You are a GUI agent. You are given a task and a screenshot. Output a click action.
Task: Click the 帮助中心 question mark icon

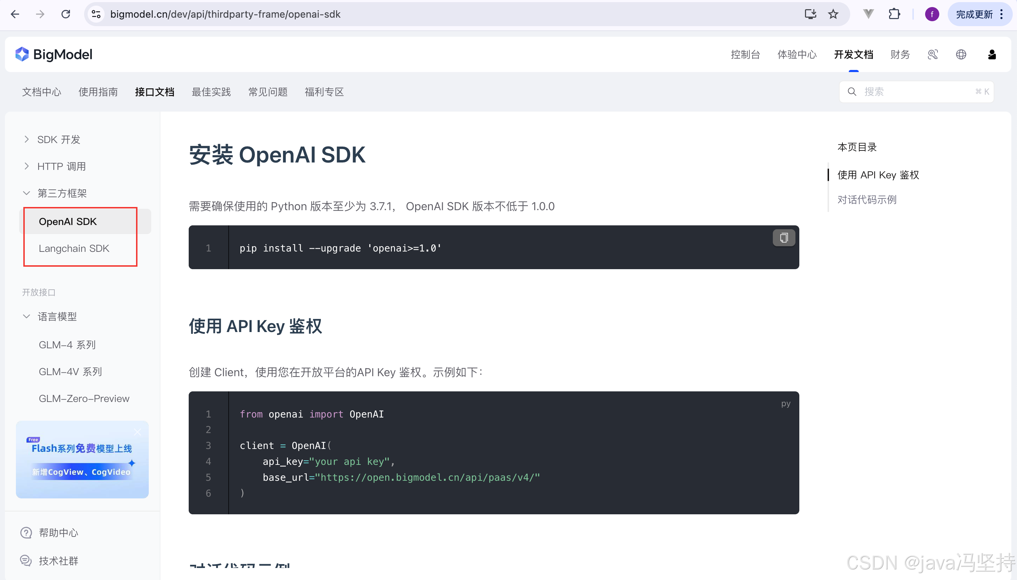tap(26, 533)
